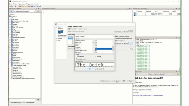Collapse the 'Общие' node in preferences tree
The height and width of the screenshot is (106, 189).
coord(57,27)
